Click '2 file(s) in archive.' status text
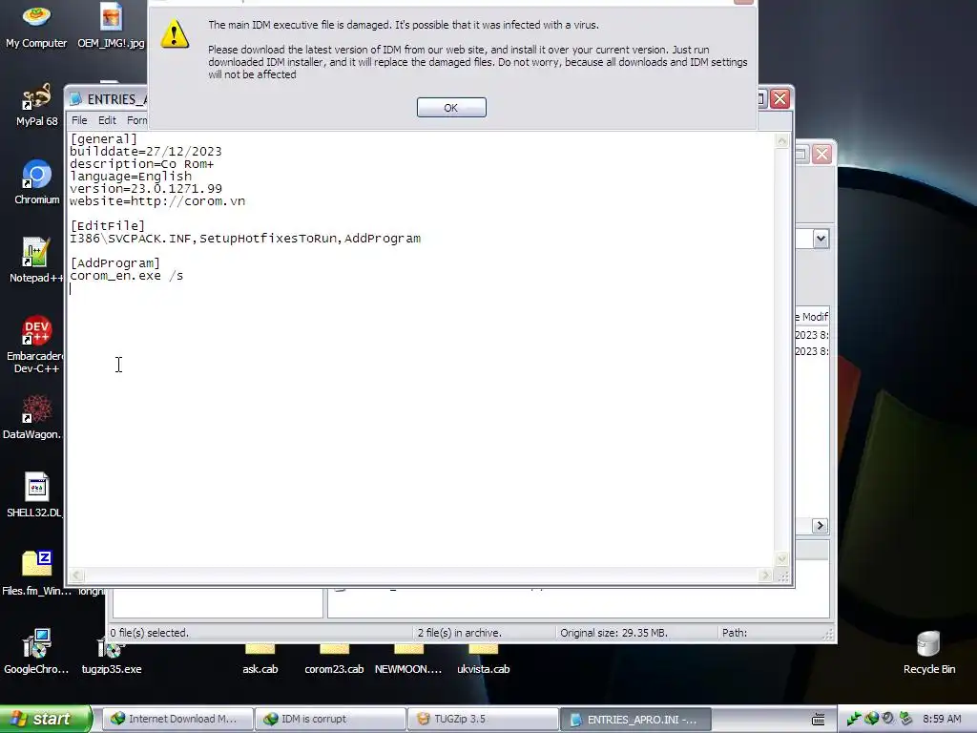977x733 pixels. tap(459, 633)
